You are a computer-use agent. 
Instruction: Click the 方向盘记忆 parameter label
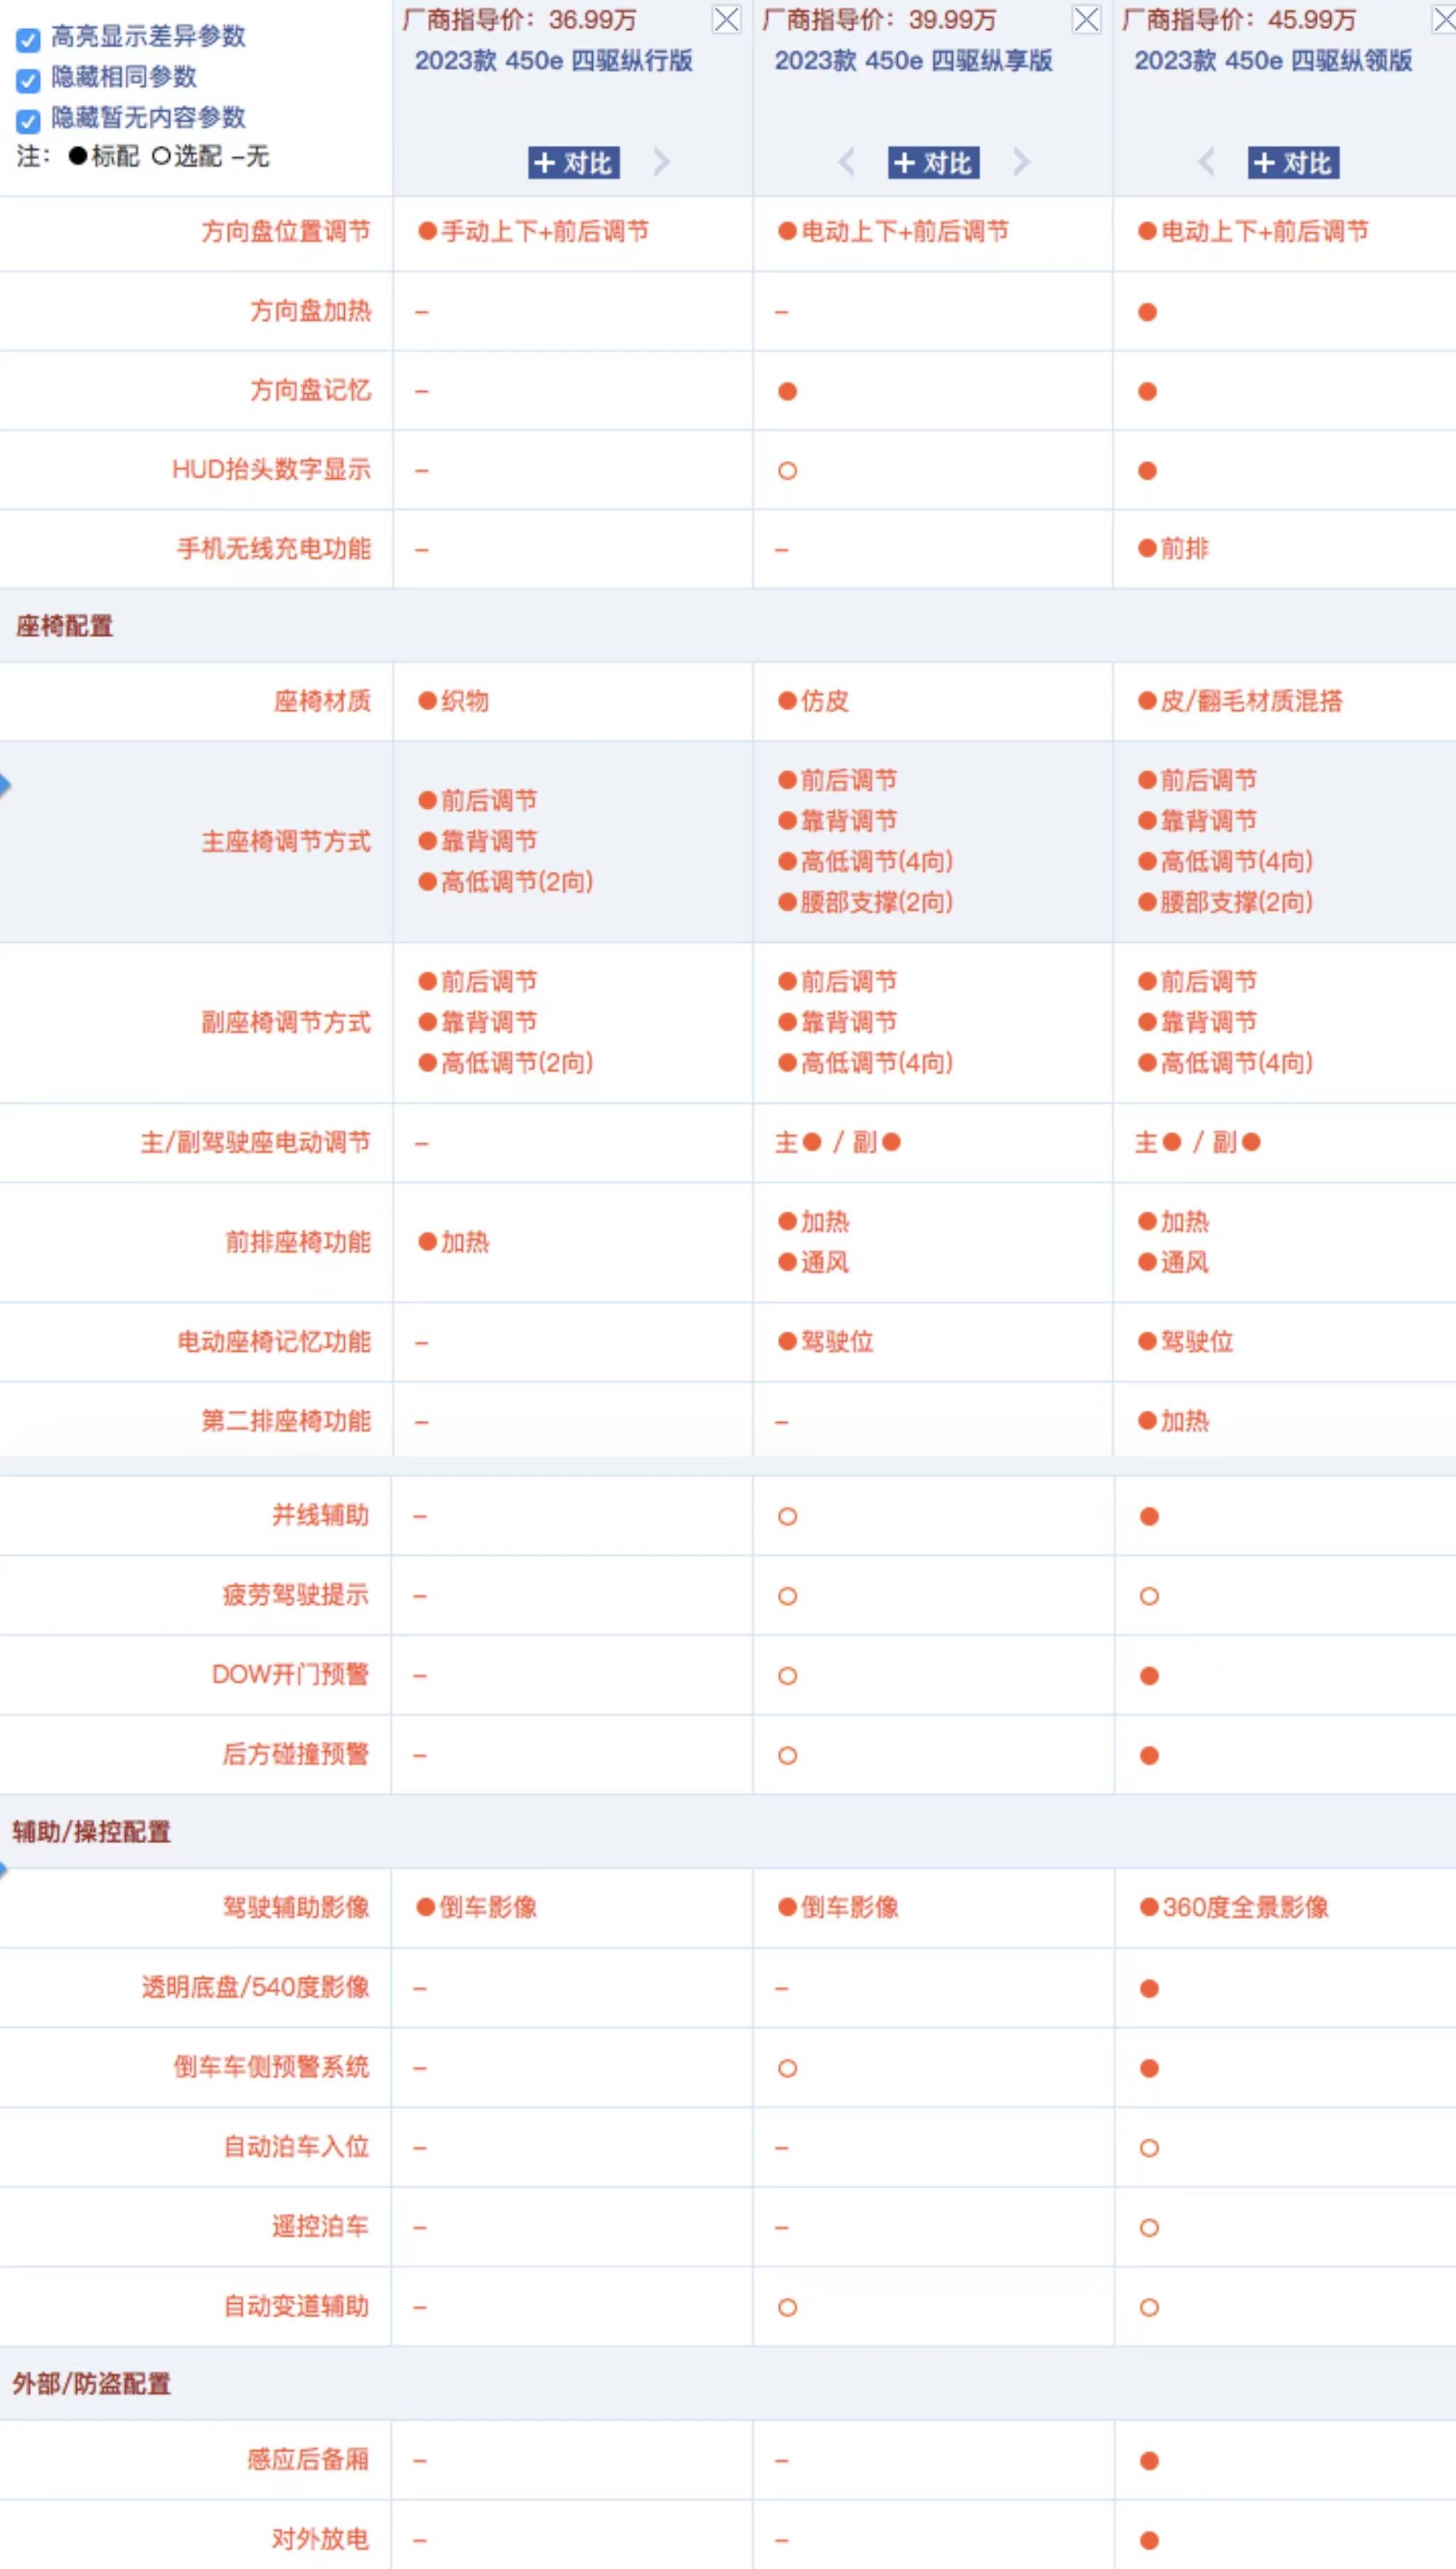pyautogui.click(x=311, y=390)
